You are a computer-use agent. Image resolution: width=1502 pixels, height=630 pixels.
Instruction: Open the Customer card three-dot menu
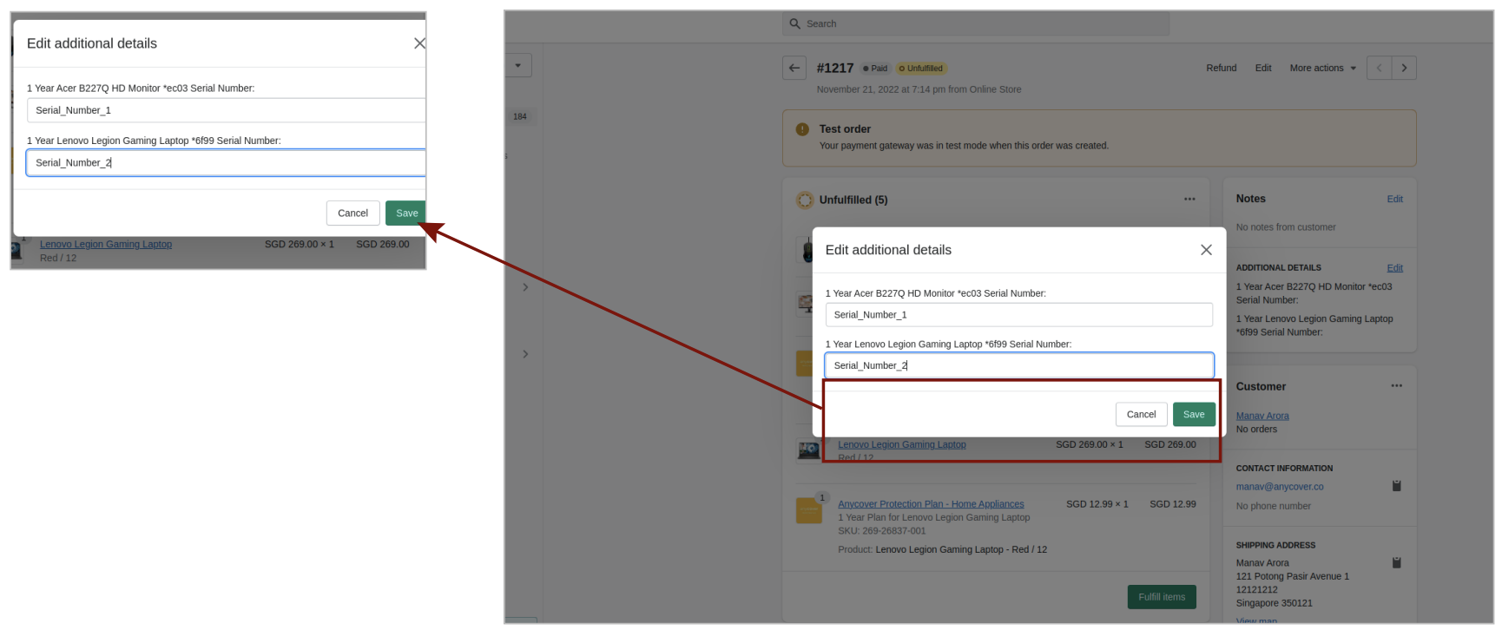(1396, 386)
